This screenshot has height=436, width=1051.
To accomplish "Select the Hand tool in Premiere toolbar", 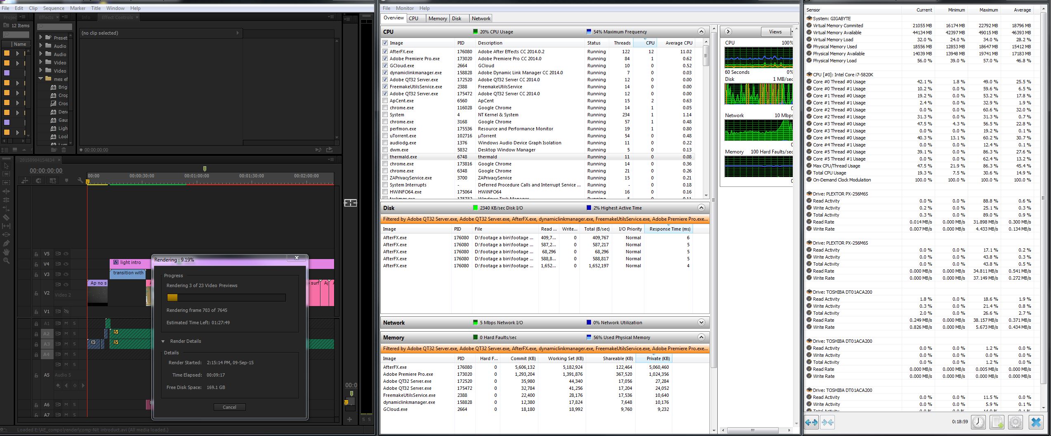I will tap(6, 252).
